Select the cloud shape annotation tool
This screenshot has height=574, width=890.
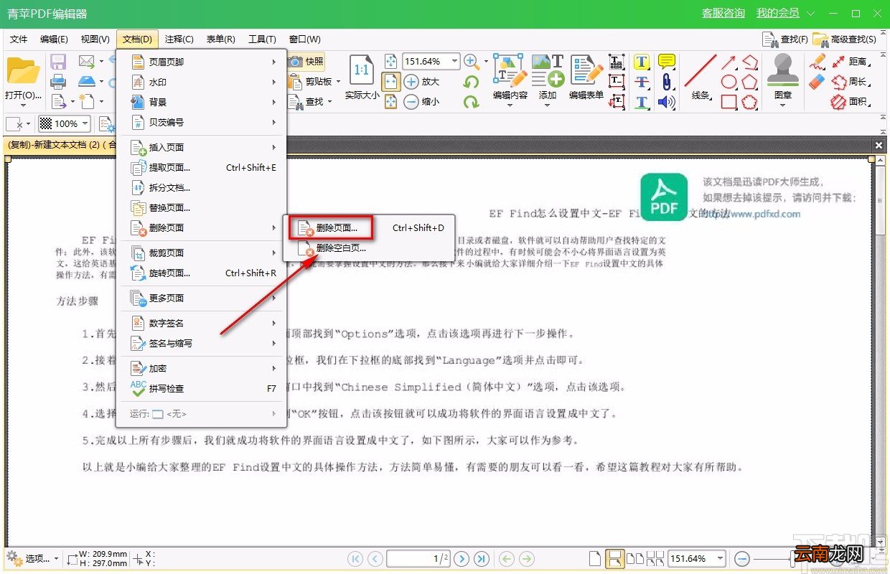click(750, 102)
